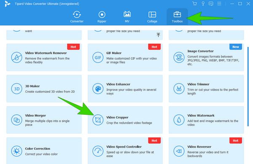
Task: Click the New badge on Image Converter
Action: coord(236,47)
